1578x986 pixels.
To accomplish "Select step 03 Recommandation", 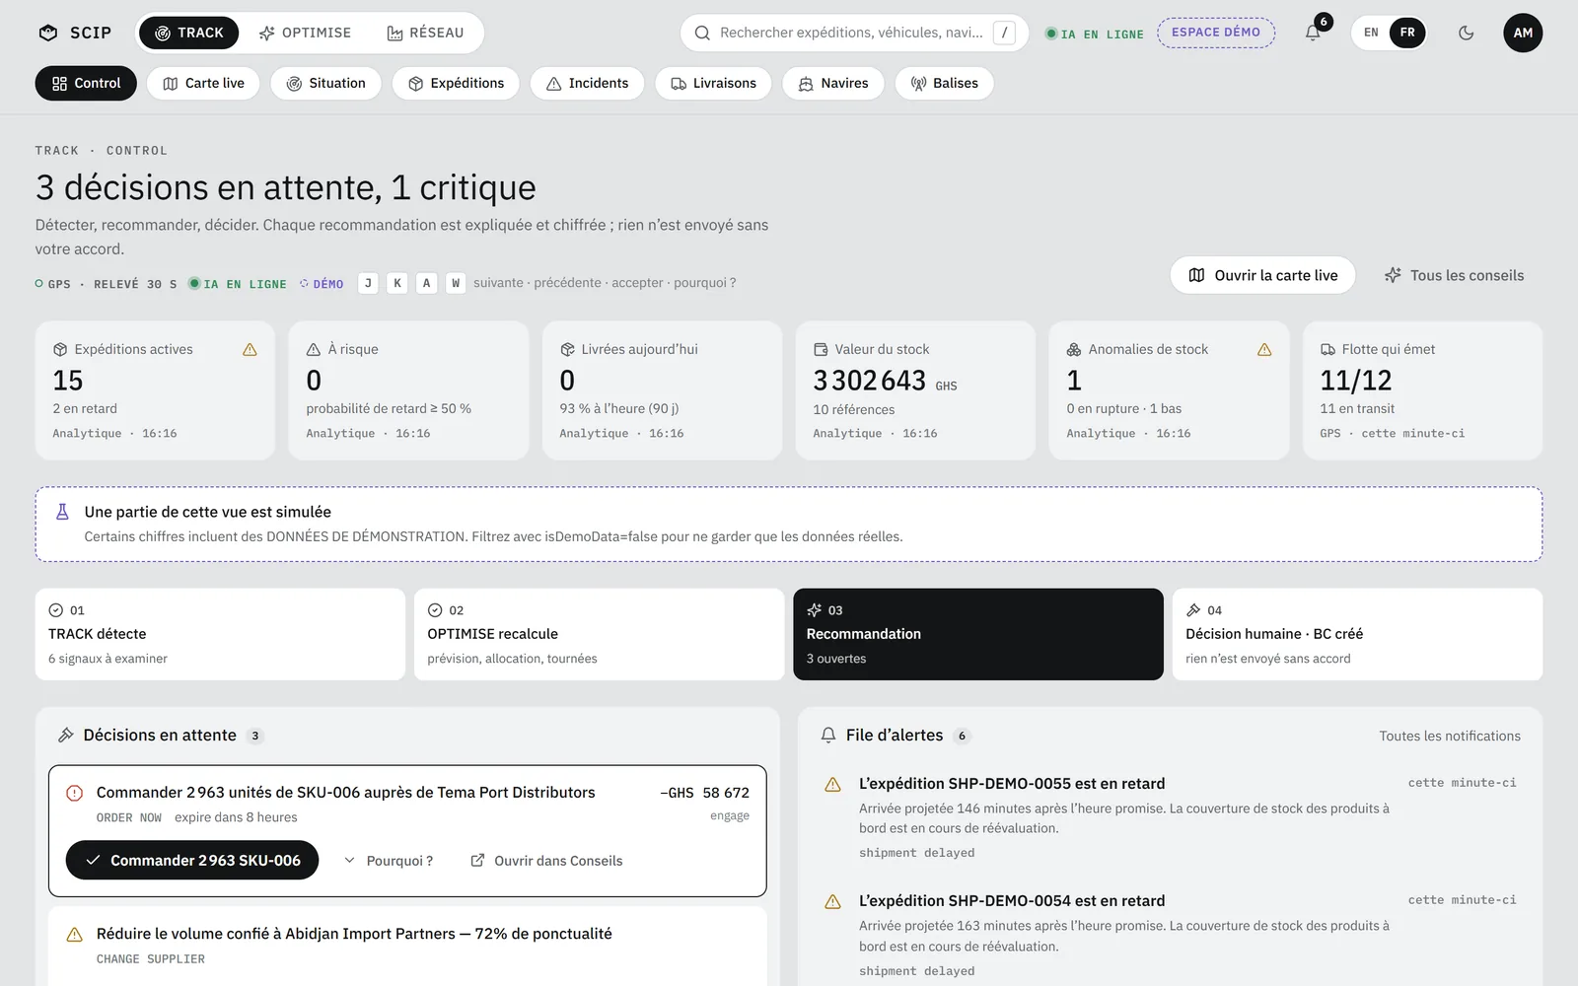I will pos(978,634).
